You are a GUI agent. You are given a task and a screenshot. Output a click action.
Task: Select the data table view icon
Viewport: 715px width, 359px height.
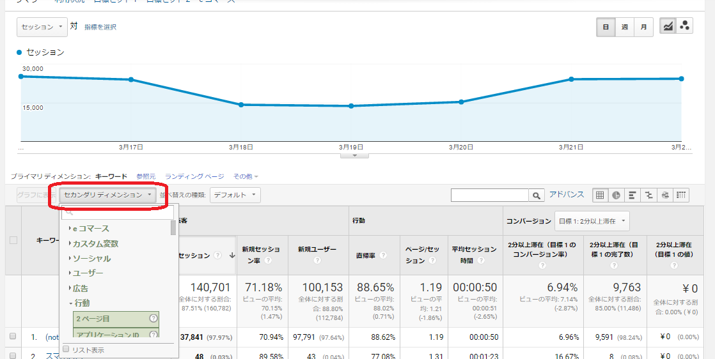pos(600,195)
